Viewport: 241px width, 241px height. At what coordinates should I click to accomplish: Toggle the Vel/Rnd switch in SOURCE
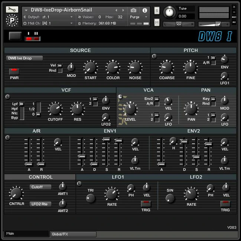click(x=60, y=68)
